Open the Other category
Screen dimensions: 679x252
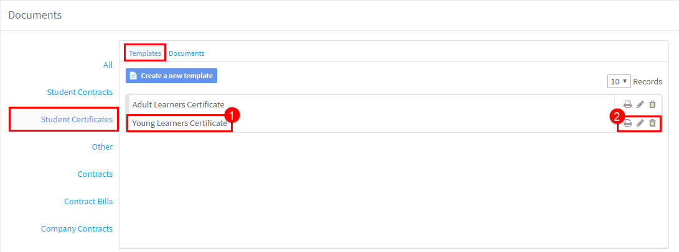click(x=102, y=146)
